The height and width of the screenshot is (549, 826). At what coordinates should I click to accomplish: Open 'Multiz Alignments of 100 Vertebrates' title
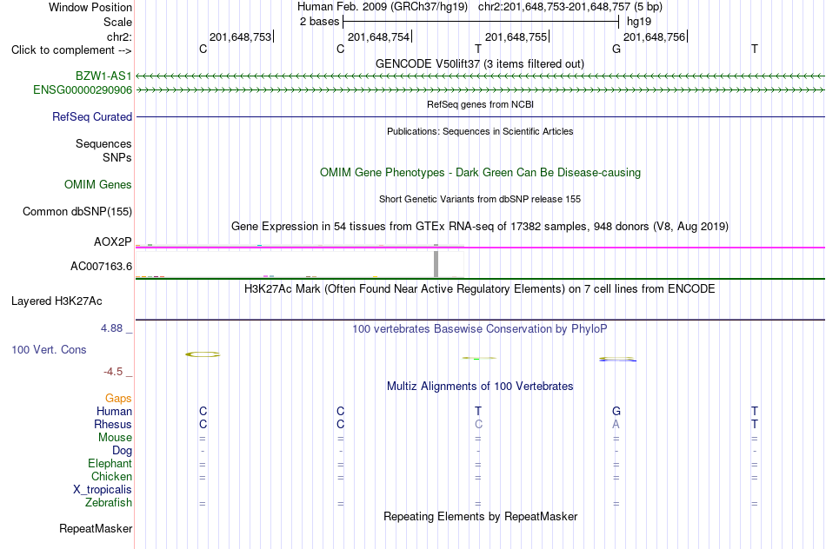[480, 386]
